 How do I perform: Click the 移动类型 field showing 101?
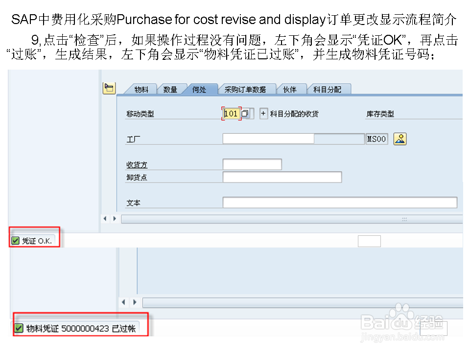232,113
